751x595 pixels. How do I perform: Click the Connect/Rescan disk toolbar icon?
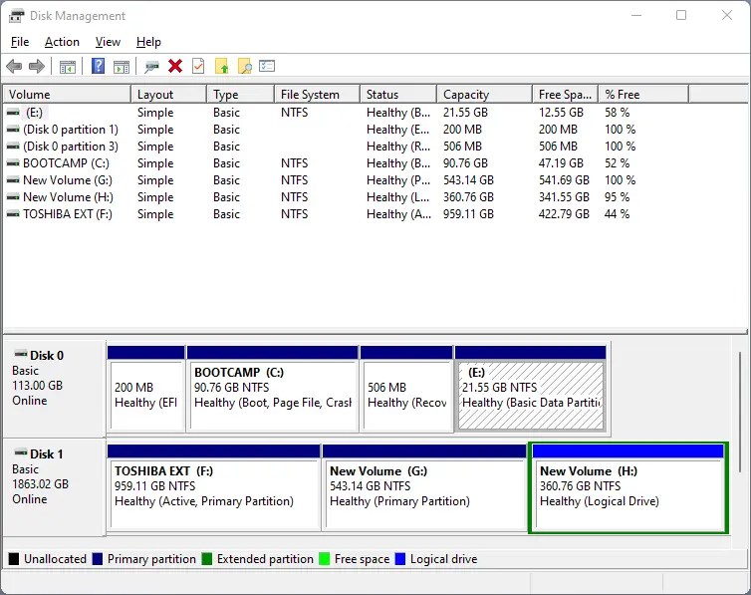pos(151,67)
